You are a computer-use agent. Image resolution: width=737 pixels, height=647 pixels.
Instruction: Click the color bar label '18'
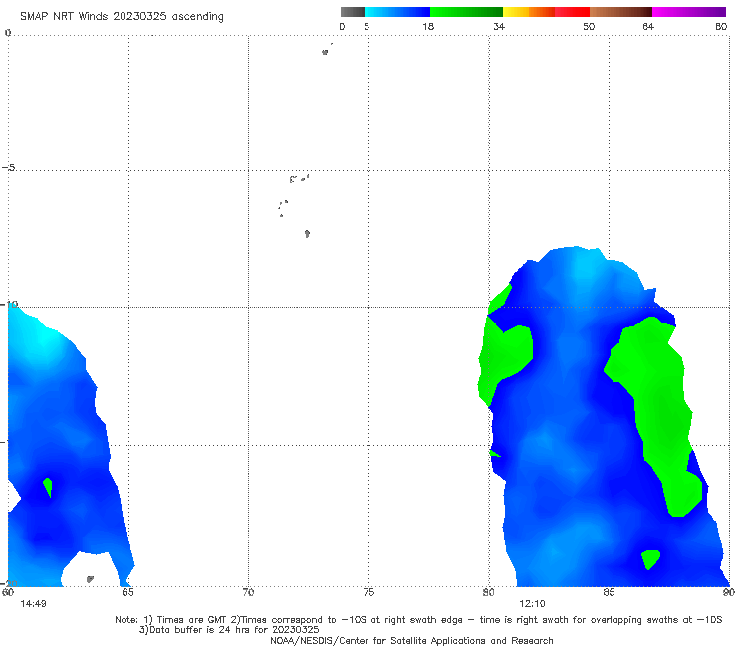pos(428,26)
